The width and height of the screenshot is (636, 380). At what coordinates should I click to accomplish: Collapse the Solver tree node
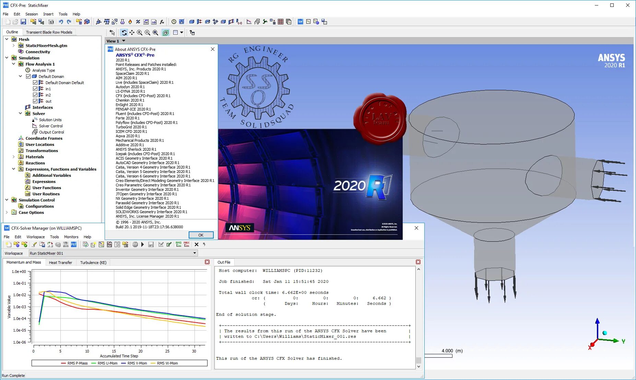click(20, 113)
